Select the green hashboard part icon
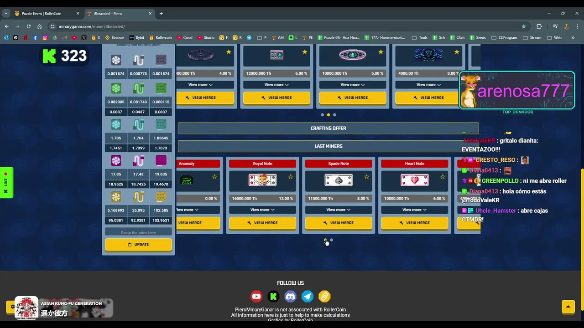This screenshot has height=328, width=584. 161,88
